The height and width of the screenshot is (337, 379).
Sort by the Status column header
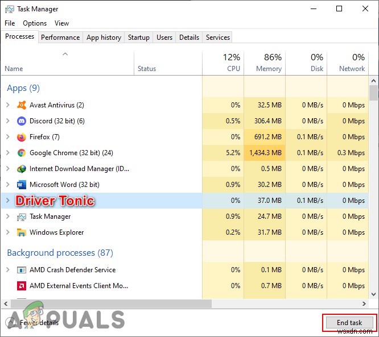click(168, 64)
